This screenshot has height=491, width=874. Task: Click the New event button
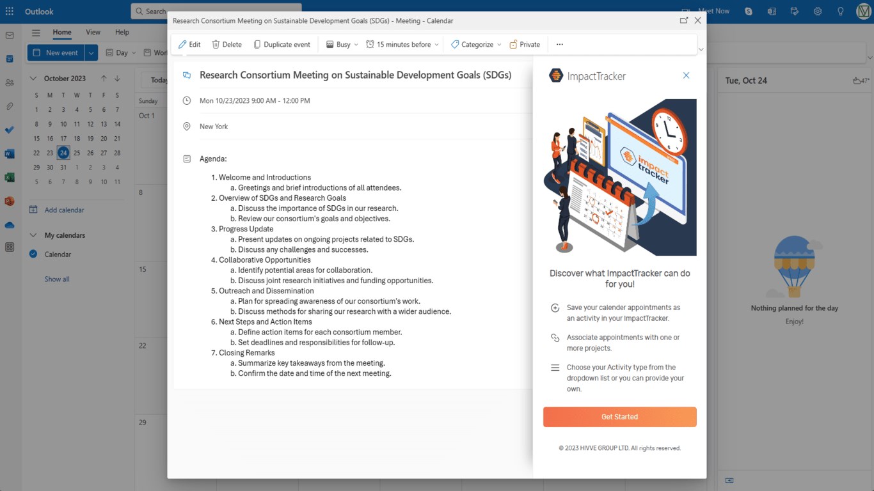pyautogui.click(x=56, y=53)
